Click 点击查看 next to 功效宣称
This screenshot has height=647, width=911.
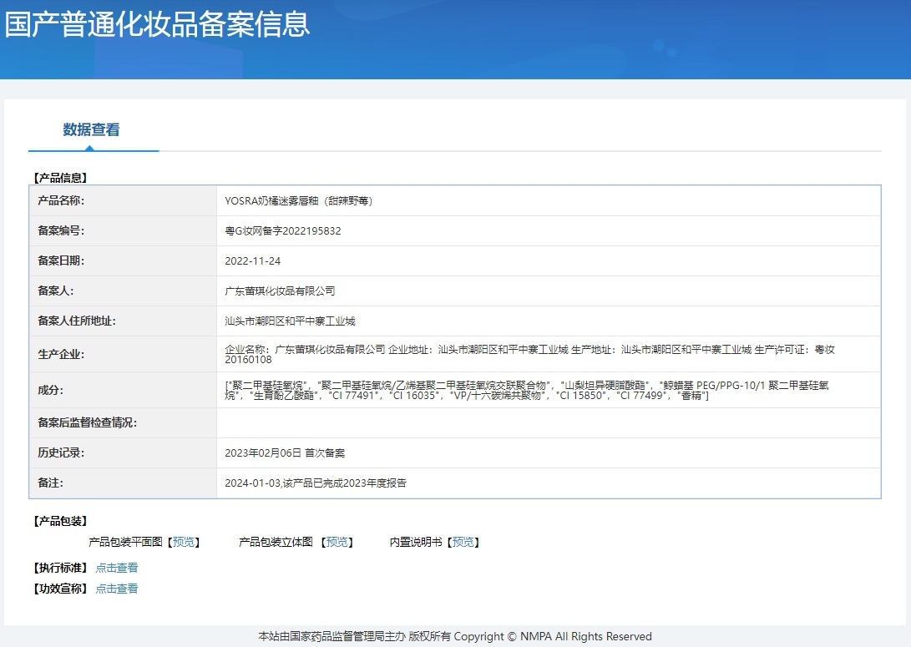(117, 589)
